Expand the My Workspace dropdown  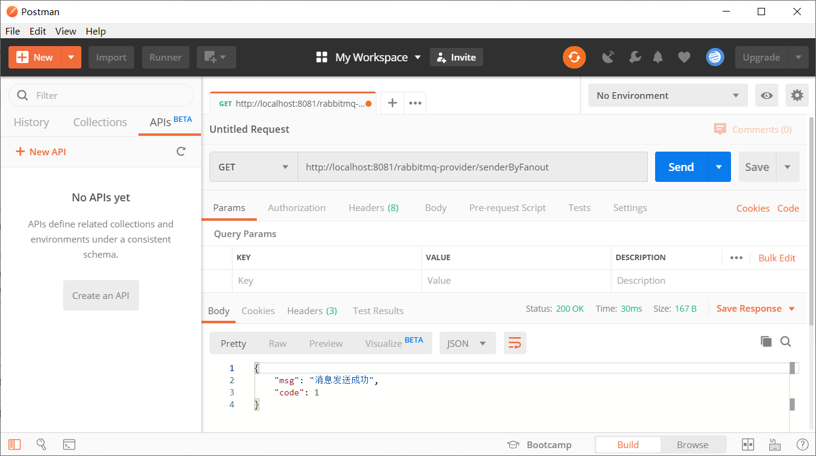pyautogui.click(x=418, y=58)
